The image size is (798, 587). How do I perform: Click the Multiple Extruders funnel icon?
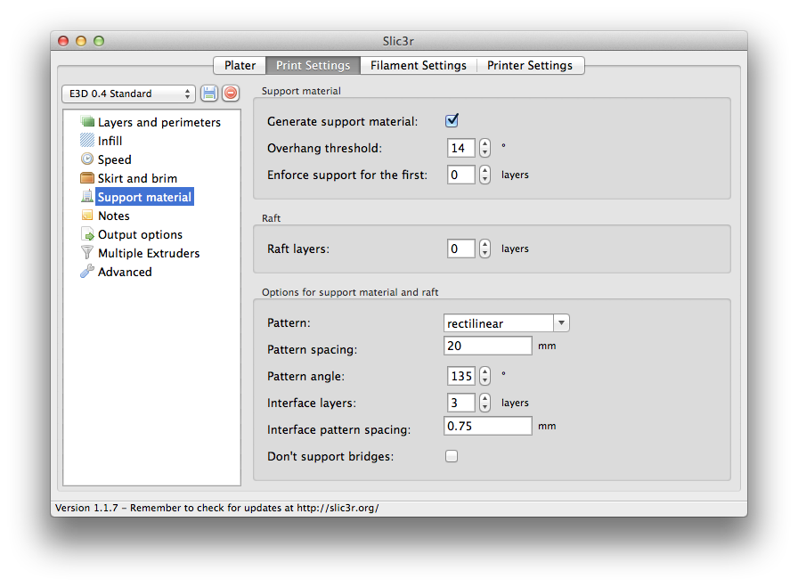87,252
